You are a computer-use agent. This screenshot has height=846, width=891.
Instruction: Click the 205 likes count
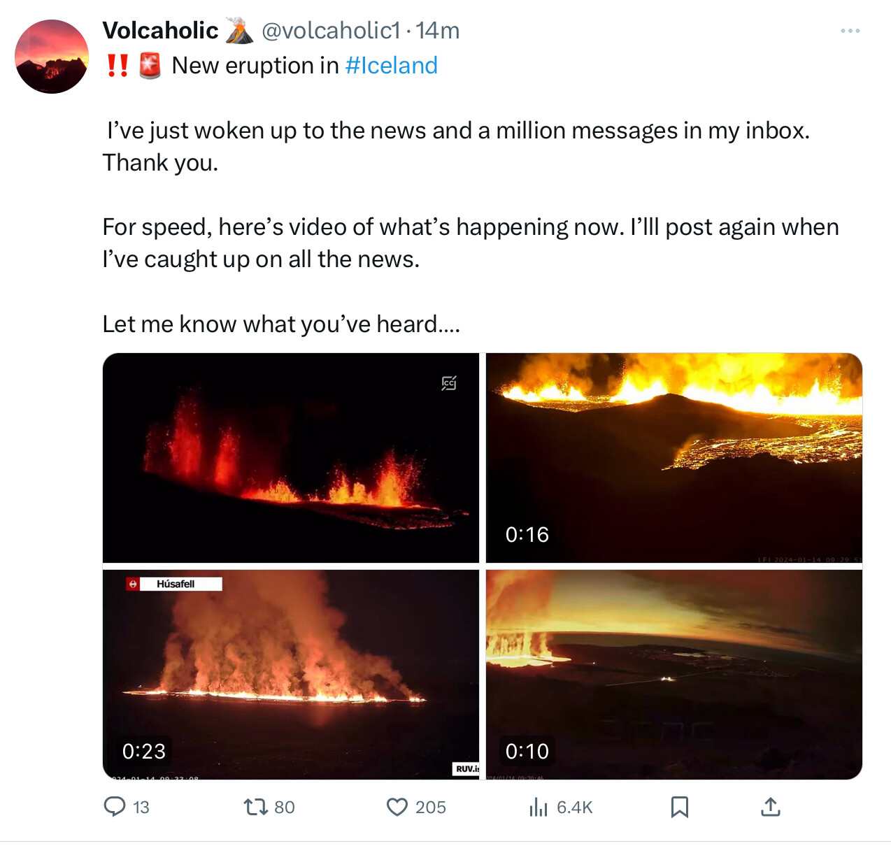point(430,808)
